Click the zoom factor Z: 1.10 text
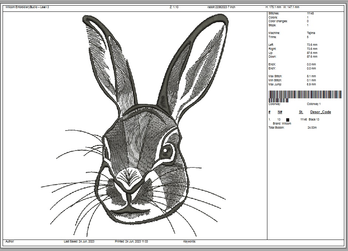This screenshot has width=348, height=251. point(174,7)
